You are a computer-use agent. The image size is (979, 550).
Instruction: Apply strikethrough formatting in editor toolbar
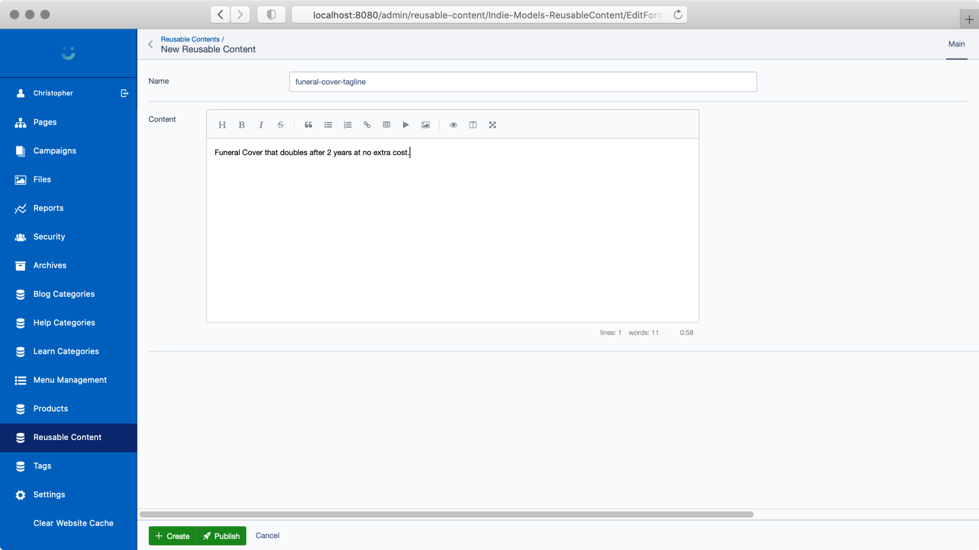coord(281,125)
